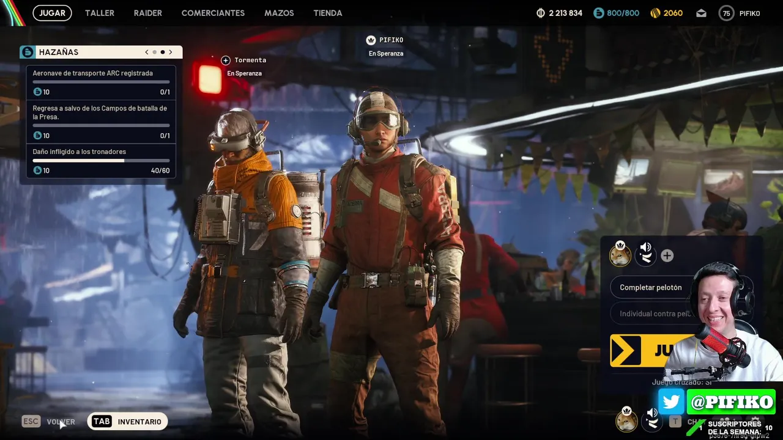The image size is (783, 440).
Task: Select the feat Aeronave de transporte ARC registrada
Action: [x=101, y=82]
